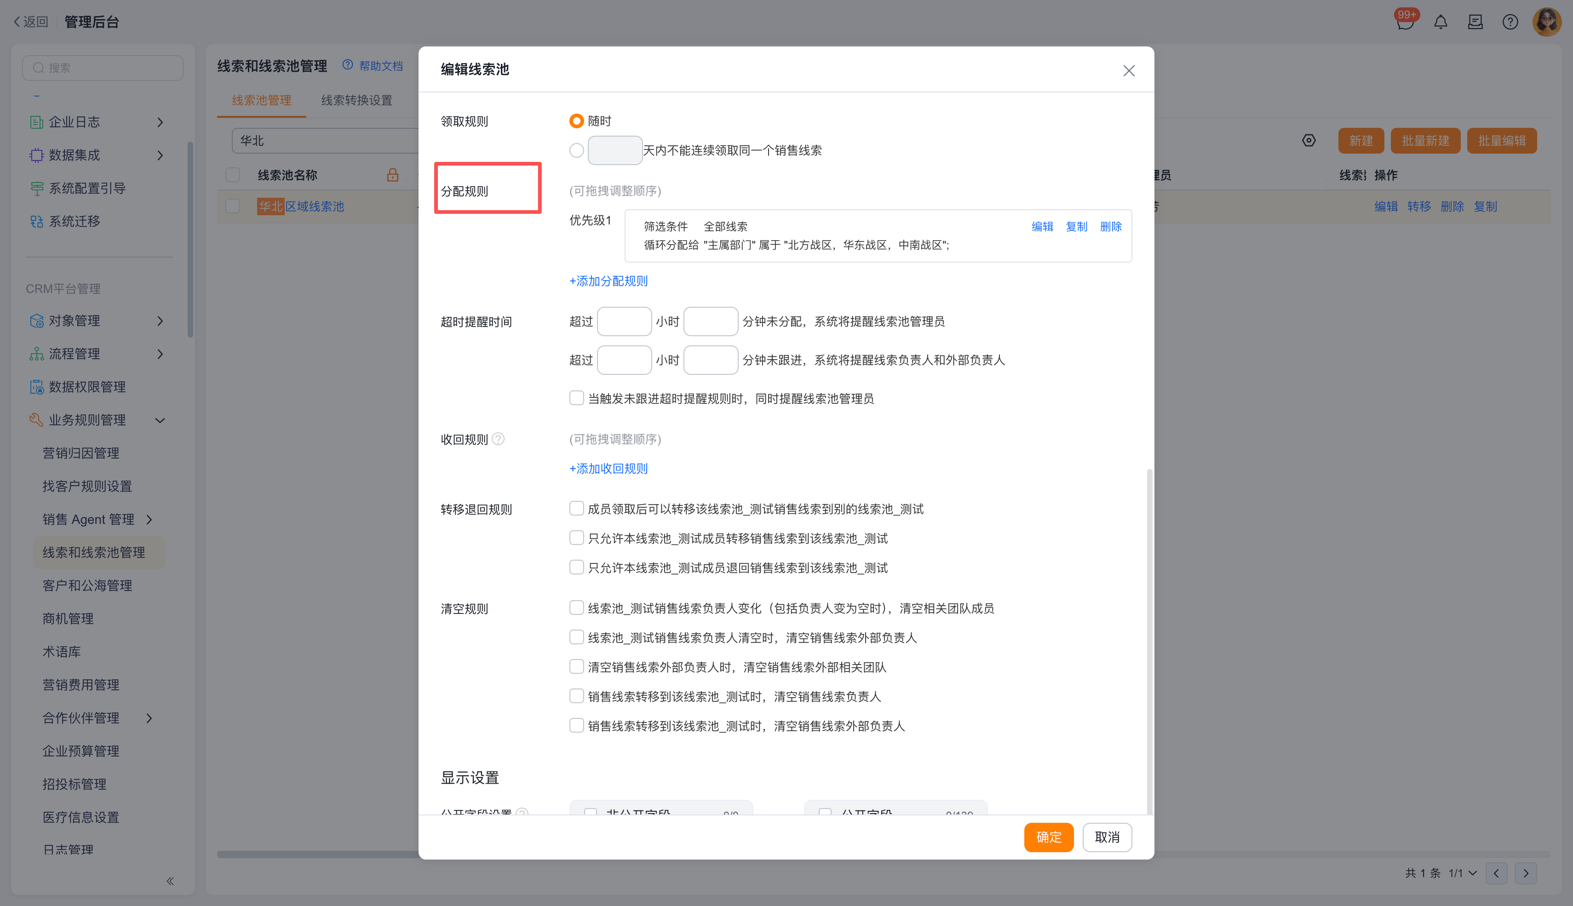Go to the previous page arrow
1573x906 pixels.
tap(1497, 873)
